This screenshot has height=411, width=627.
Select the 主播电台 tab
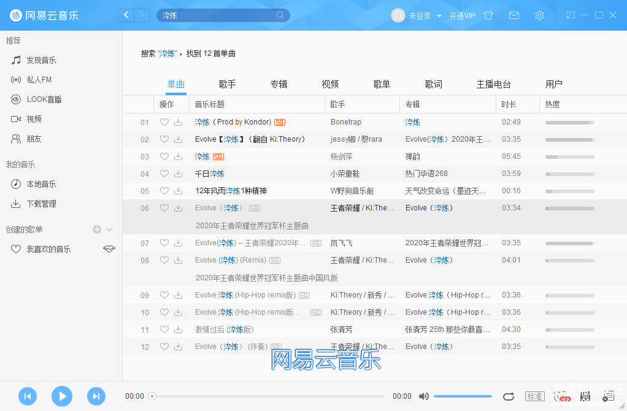(494, 85)
